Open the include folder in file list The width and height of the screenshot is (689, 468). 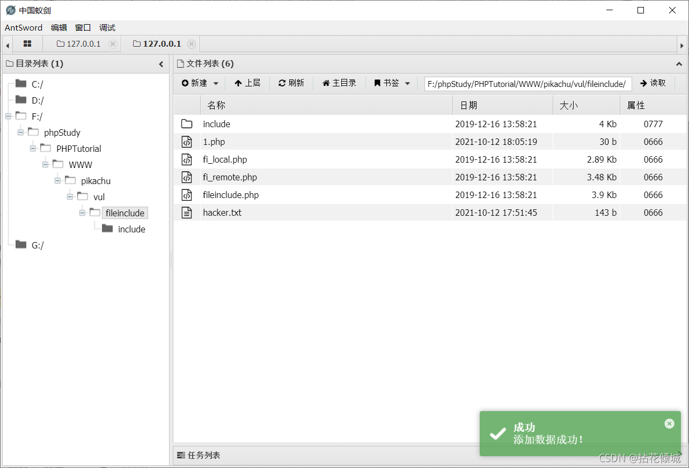(216, 123)
